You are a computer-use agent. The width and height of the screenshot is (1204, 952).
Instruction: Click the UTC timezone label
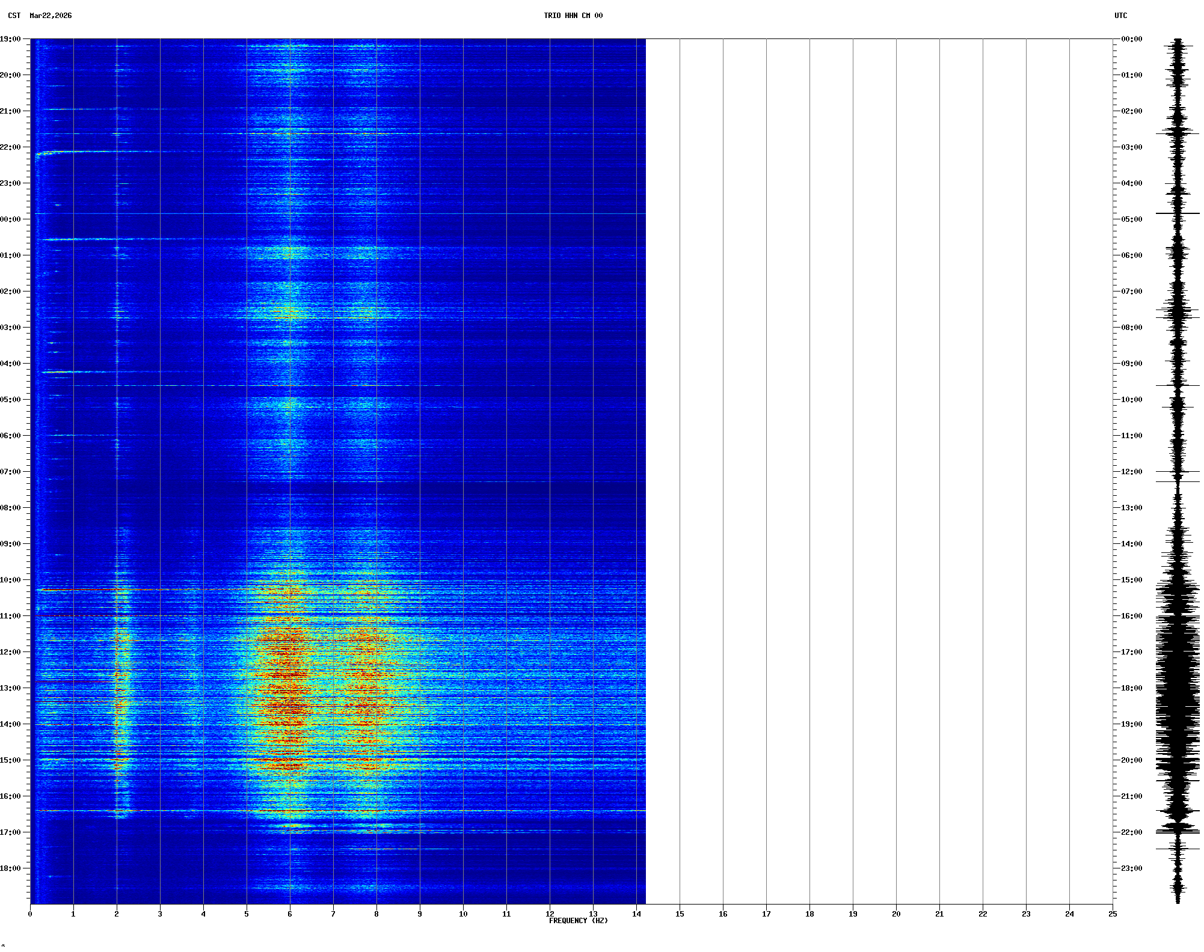point(1120,16)
